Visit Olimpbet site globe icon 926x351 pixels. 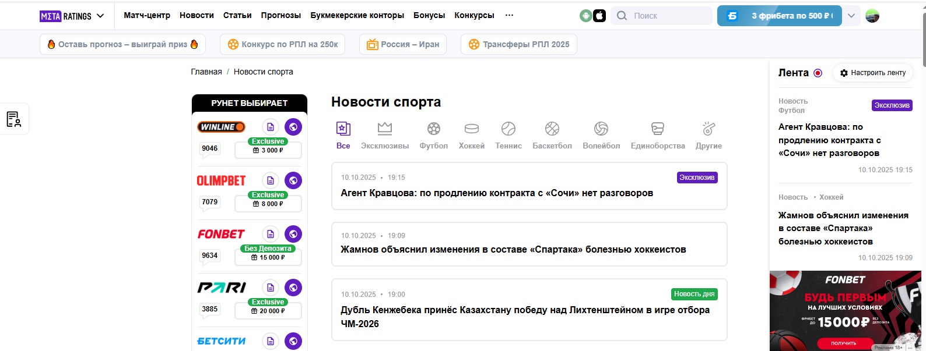tap(293, 180)
